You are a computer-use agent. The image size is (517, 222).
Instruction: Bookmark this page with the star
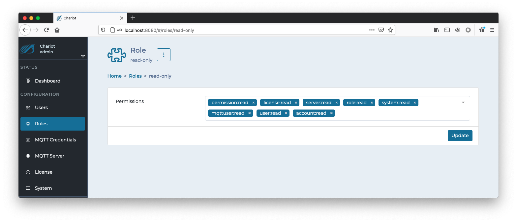(x=390, y=30)
